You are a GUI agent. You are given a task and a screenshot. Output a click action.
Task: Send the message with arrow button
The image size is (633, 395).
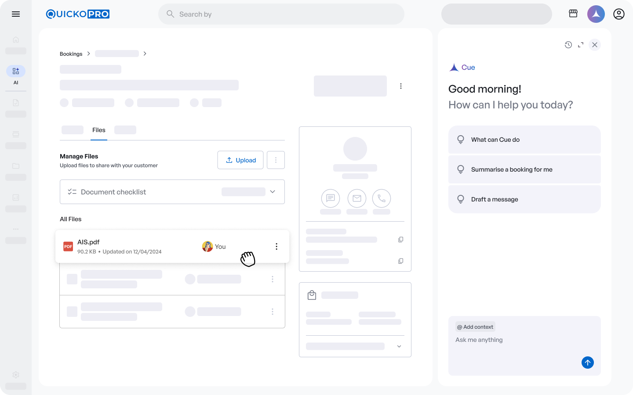(x=587, y=363)
